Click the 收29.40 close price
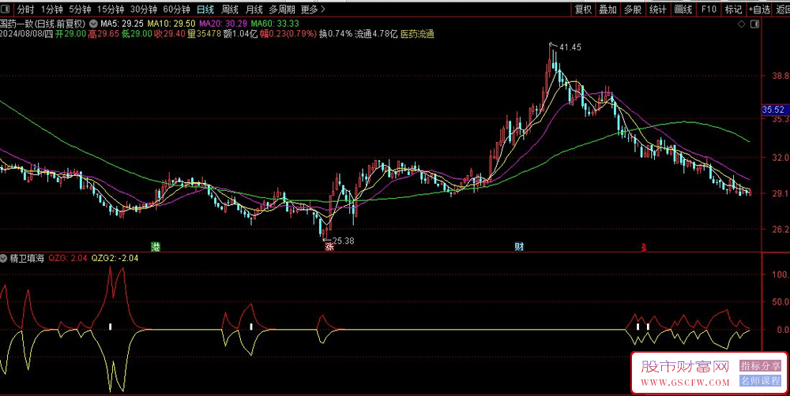The image size is (790, 396). (x=170, y=34)
